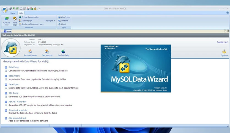Click Send e-mail to support team
The height and width of the screenshot is (133, 230).
tap(31, 24)
